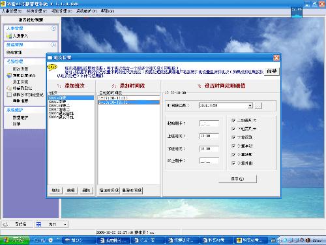Select shift 0005 in the shift list
Image resolution: width=326 pixels, height=245 pixels.
71,114
